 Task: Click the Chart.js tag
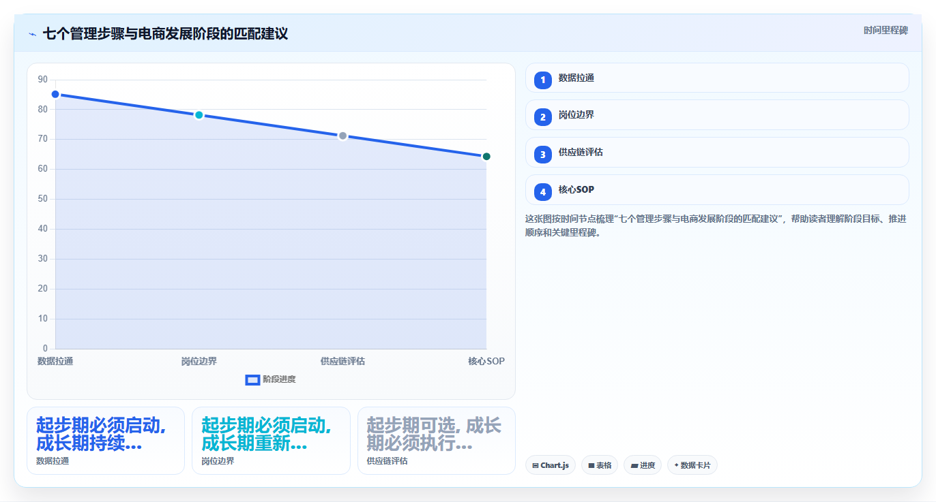[x=551, y=465]
